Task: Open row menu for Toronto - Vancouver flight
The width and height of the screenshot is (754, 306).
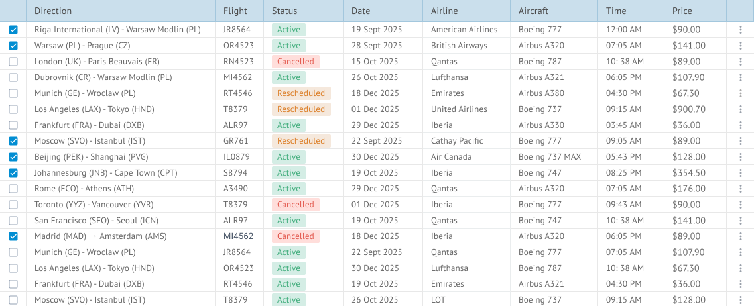Action: [x=740, y=204]
